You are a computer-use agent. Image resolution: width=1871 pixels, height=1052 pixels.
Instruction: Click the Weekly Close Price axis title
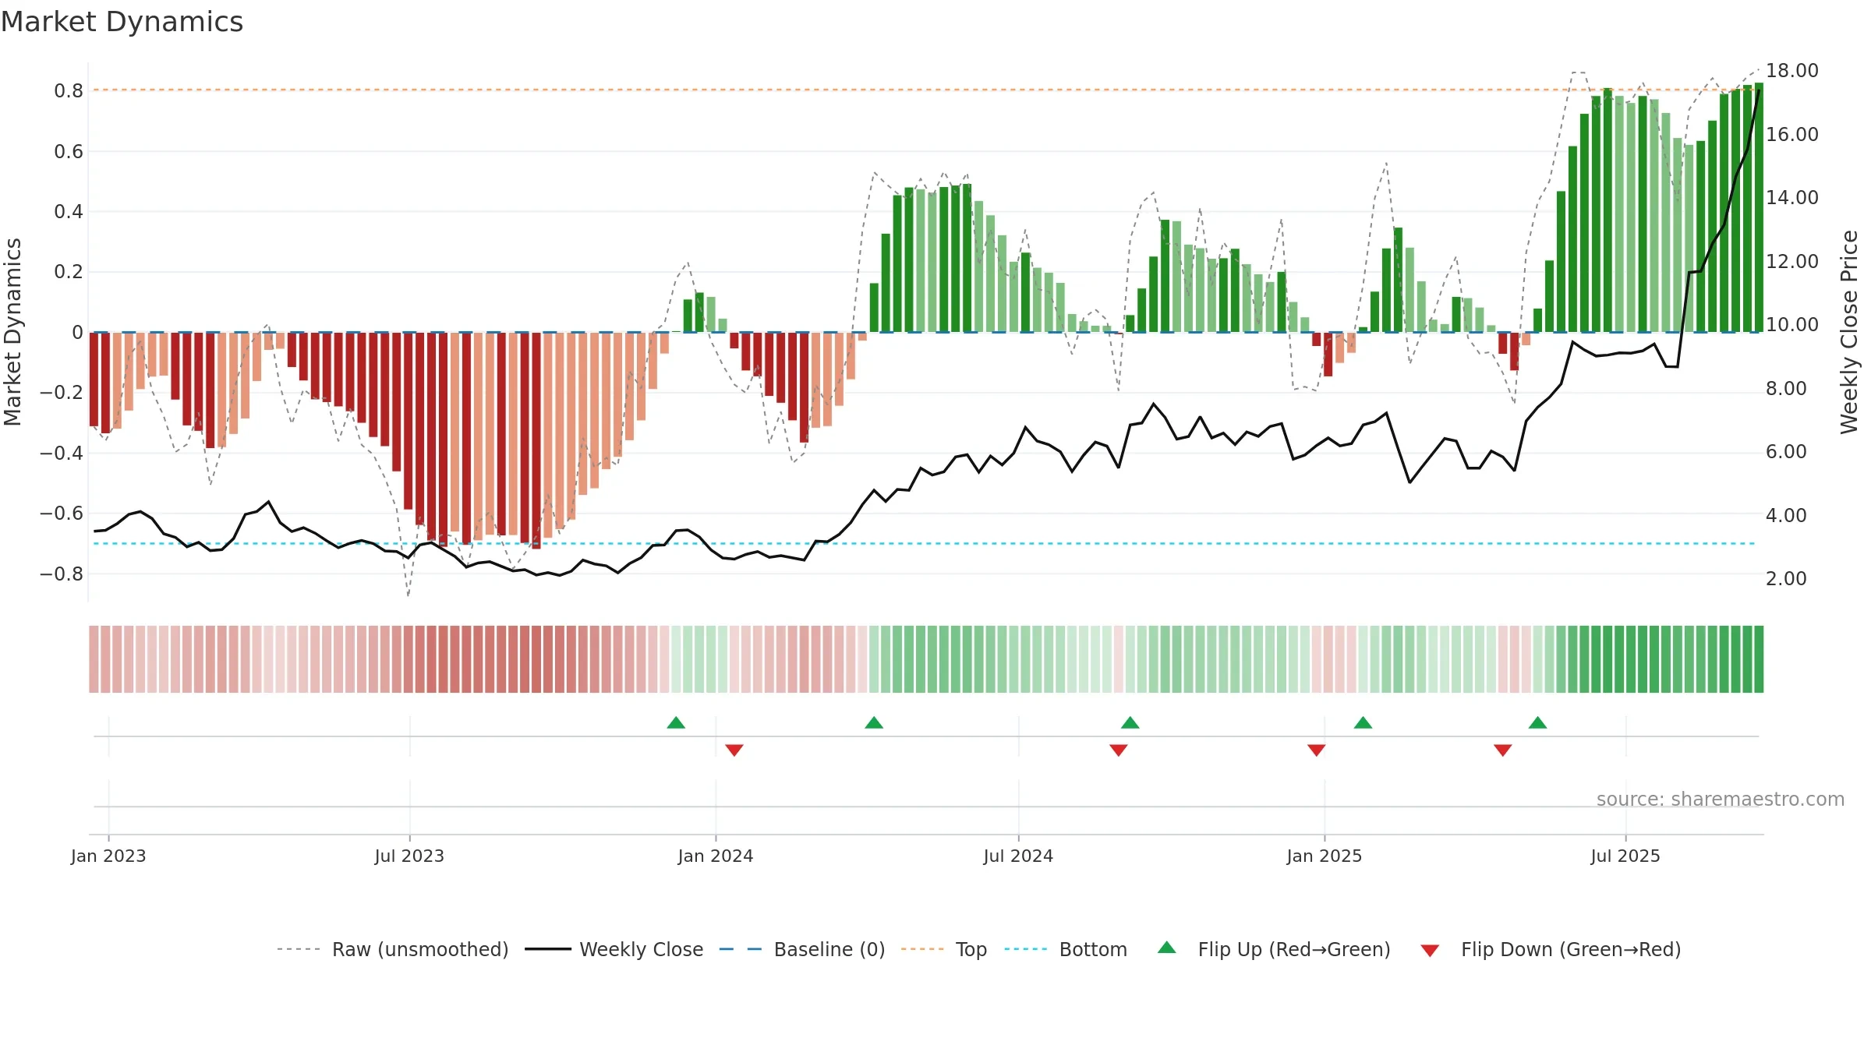(1849, 332)
